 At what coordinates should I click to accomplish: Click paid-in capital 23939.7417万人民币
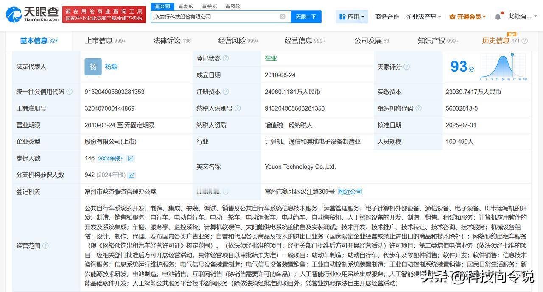pos(473,92)
